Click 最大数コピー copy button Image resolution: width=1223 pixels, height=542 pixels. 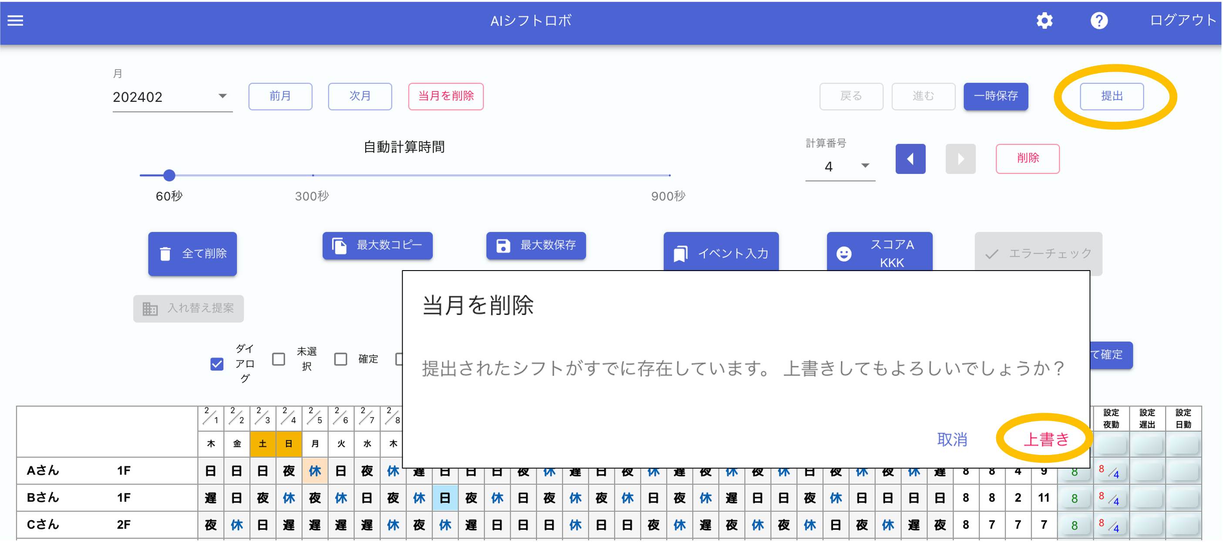377,246
